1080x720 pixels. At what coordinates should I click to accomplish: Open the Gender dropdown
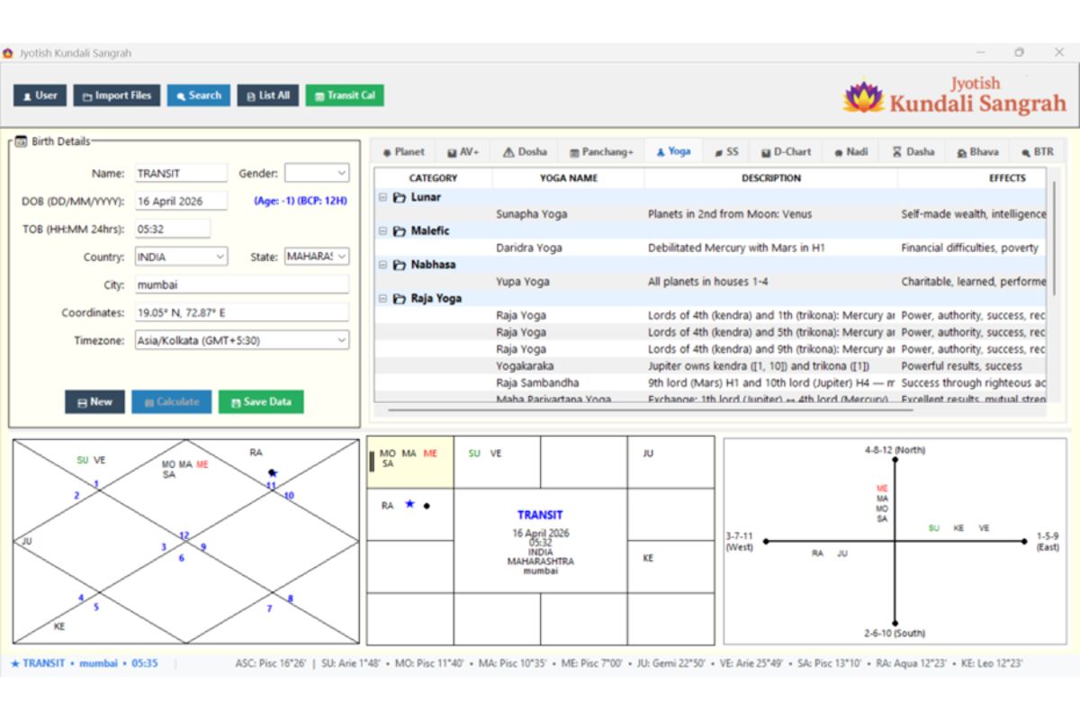click(317, 173)
